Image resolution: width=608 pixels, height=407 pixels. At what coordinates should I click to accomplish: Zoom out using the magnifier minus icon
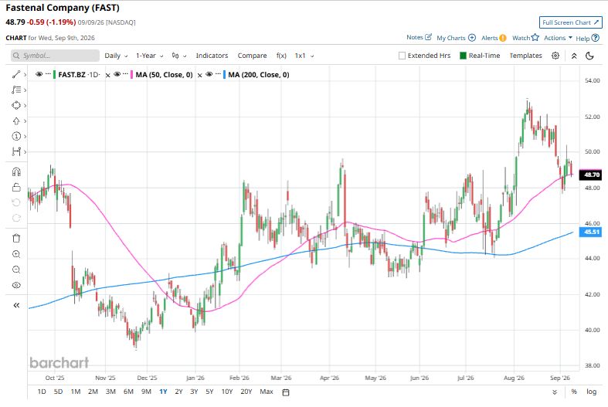tap(16, 270)
